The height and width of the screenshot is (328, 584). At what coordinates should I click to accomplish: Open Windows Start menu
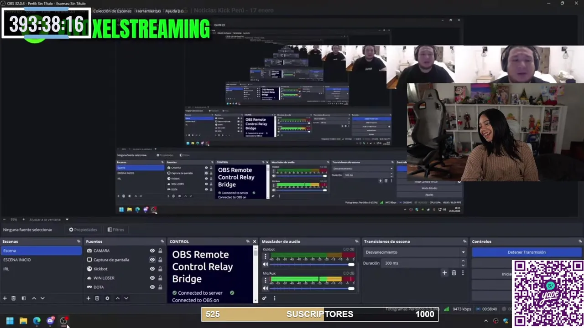point(10,321)
